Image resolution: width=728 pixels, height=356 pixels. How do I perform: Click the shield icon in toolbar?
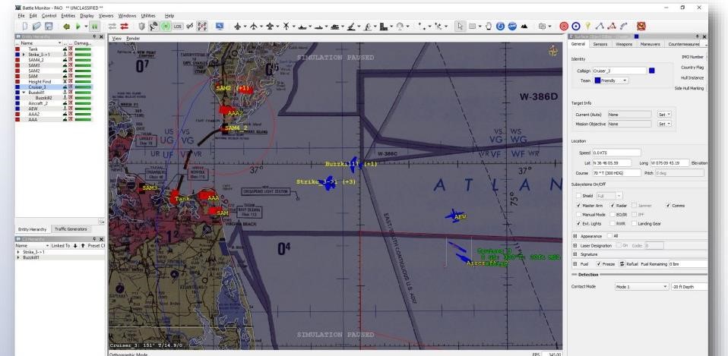point(141,24)
